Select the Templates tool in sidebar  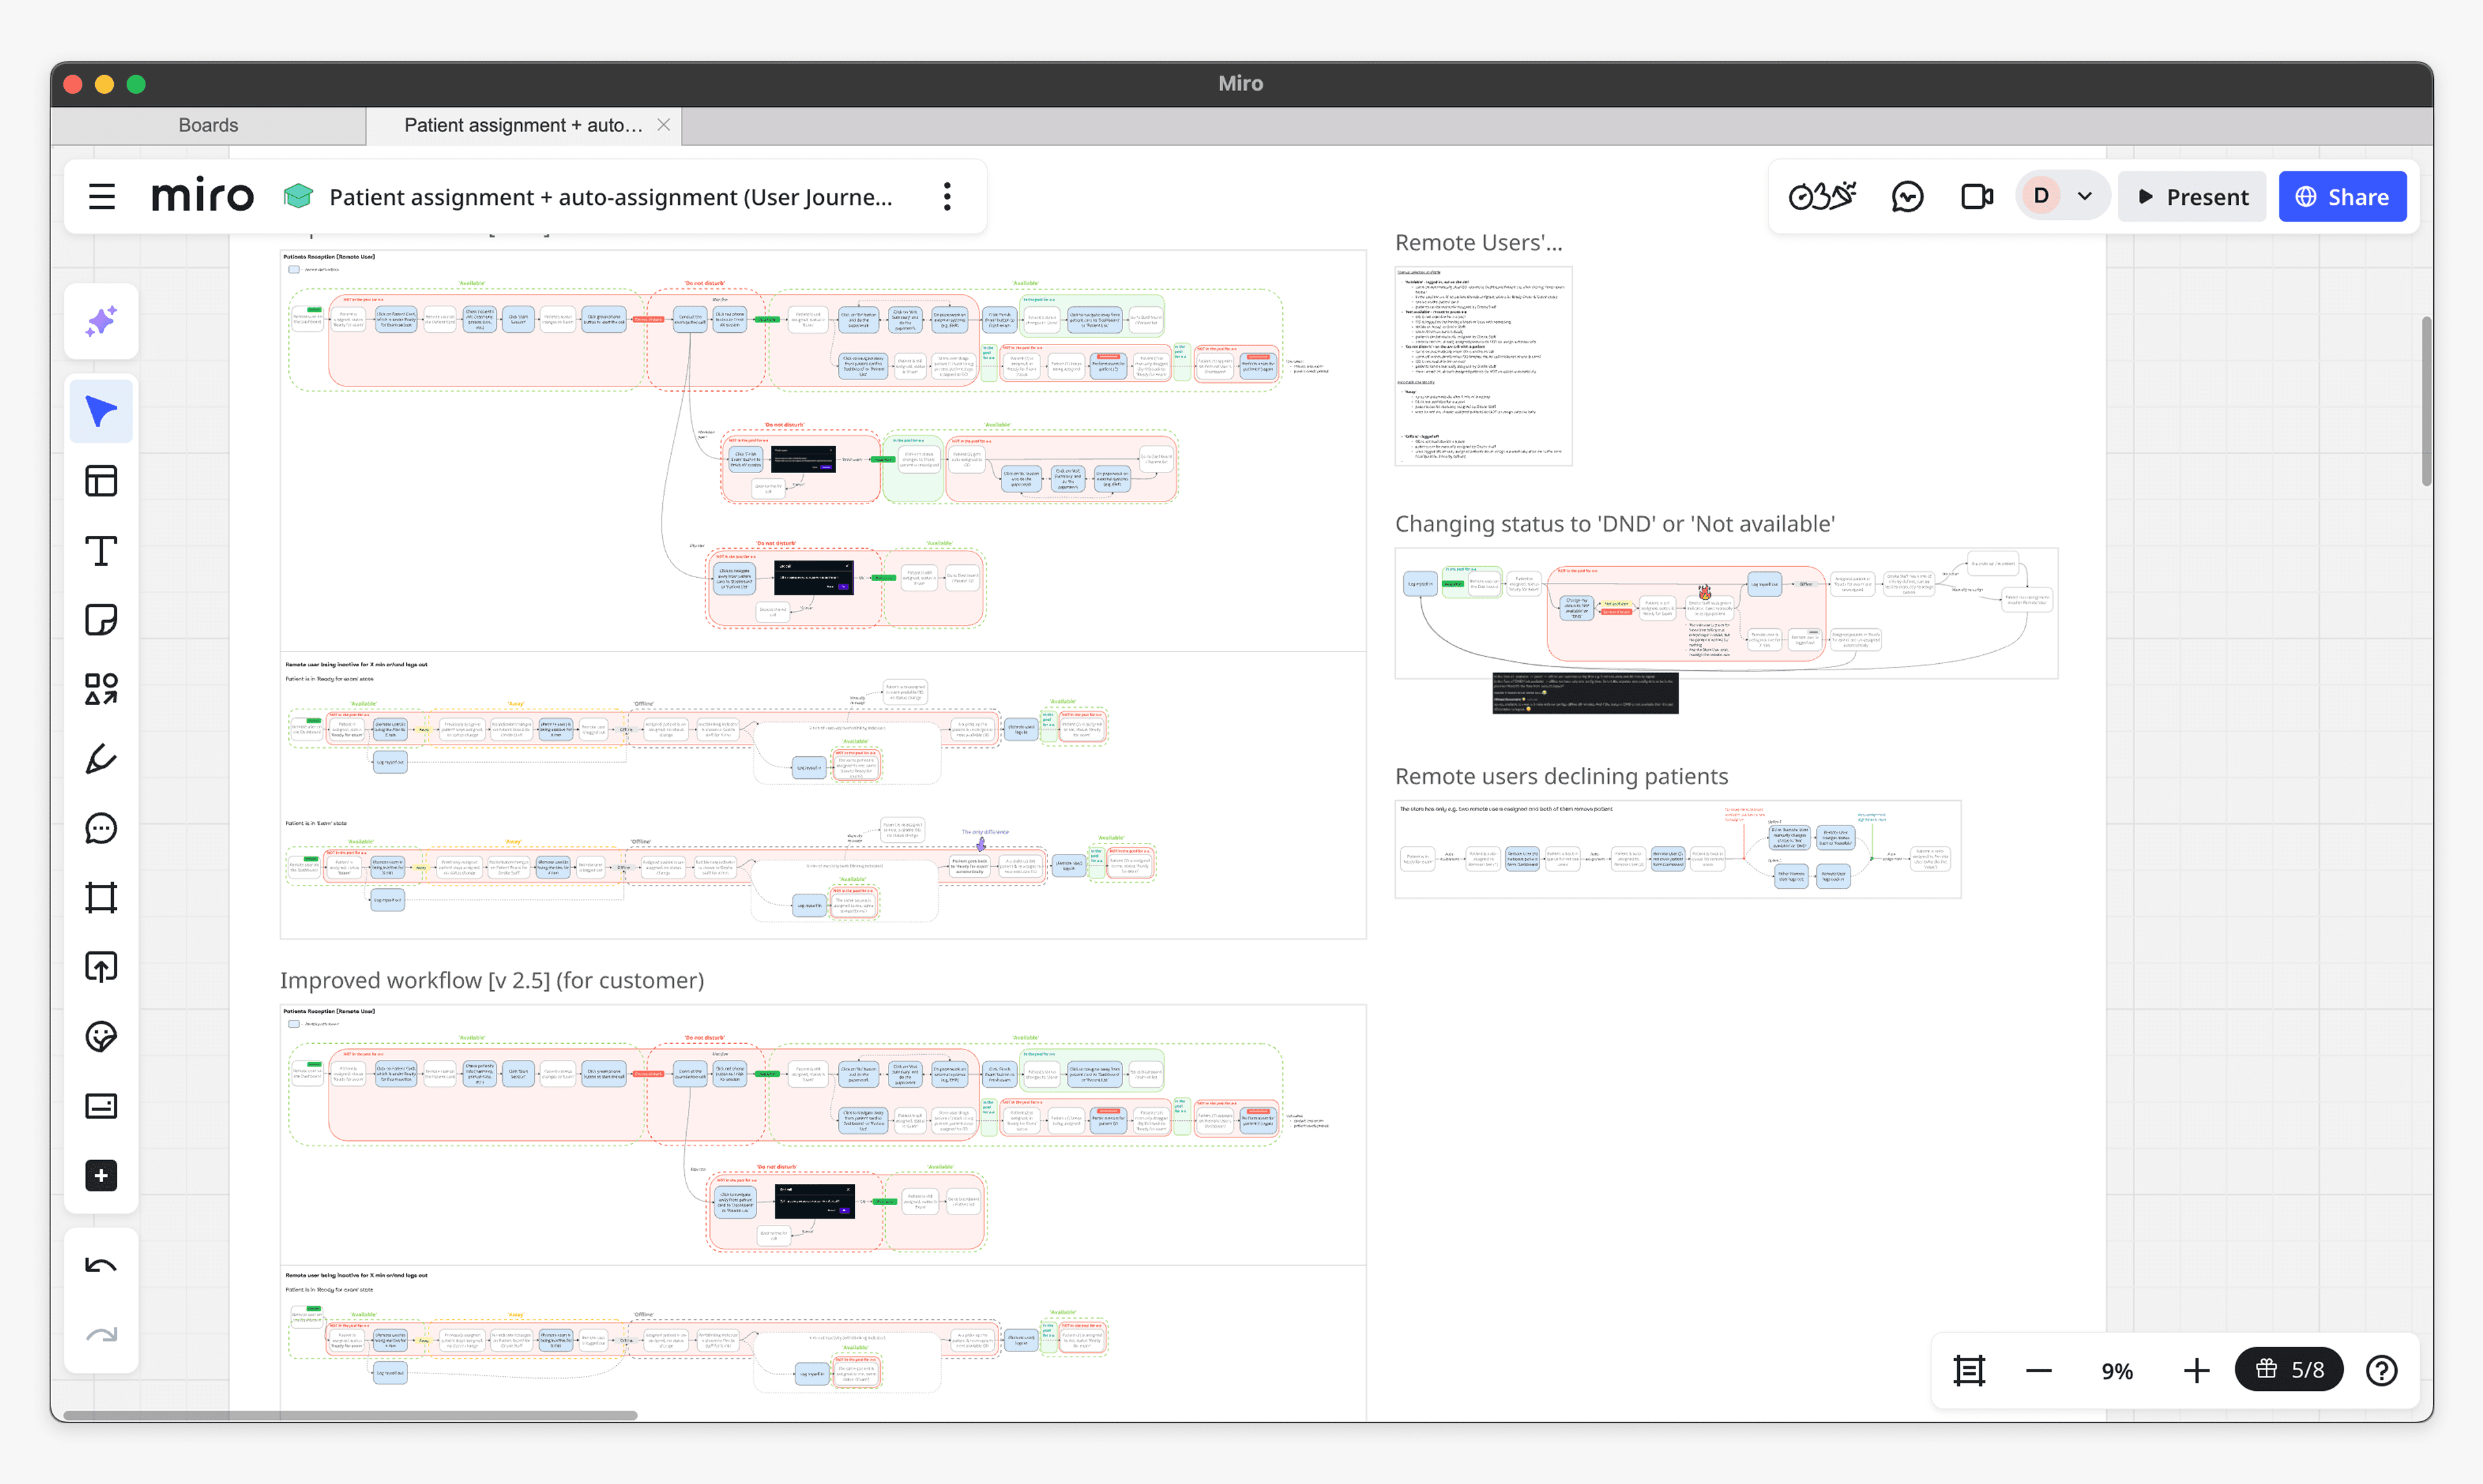(101, 481)
